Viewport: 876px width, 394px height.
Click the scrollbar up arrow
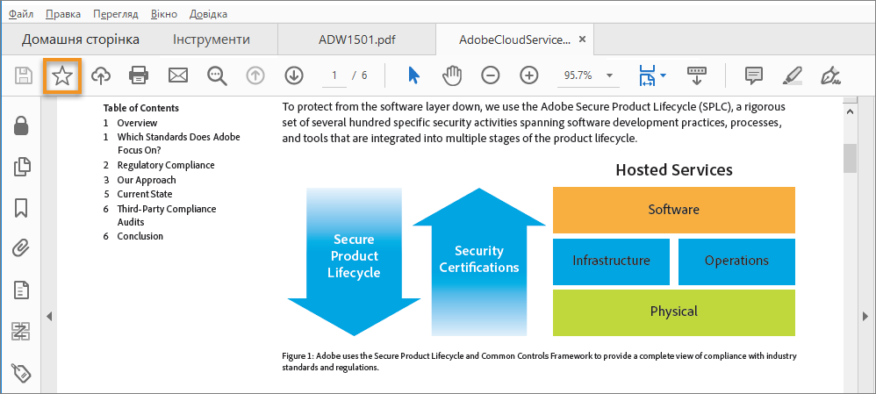tap(850, 111)
